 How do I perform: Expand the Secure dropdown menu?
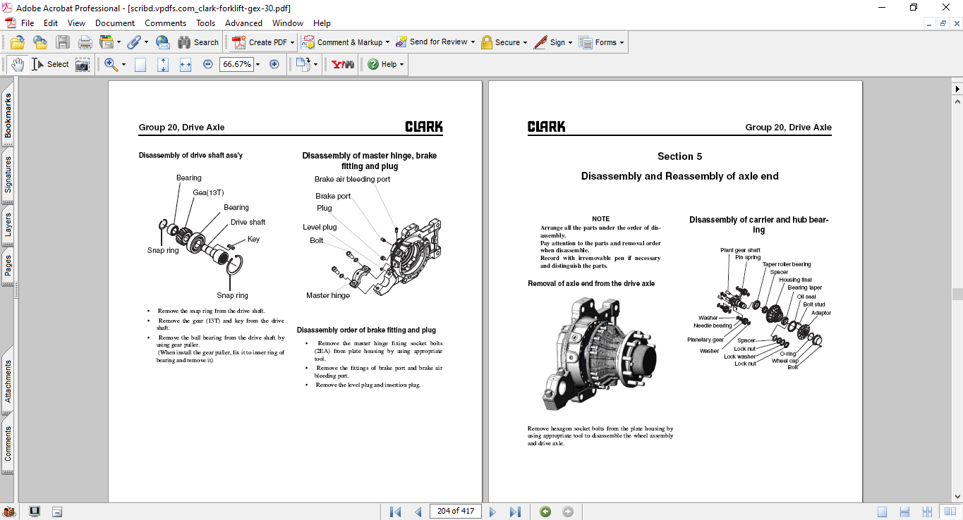click(x=526, y=42)
